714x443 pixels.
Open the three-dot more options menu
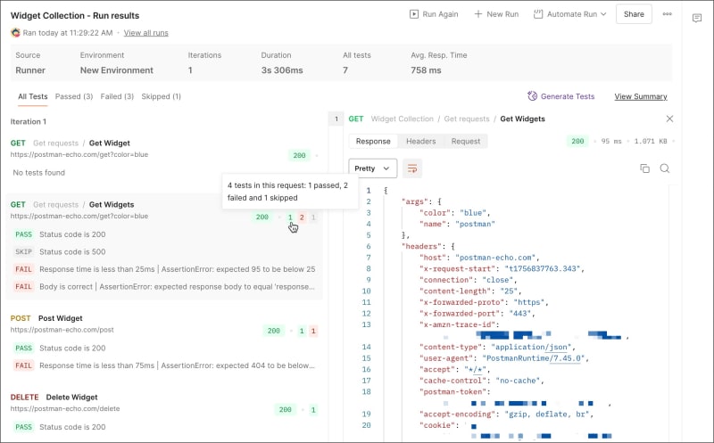(667, 14)
